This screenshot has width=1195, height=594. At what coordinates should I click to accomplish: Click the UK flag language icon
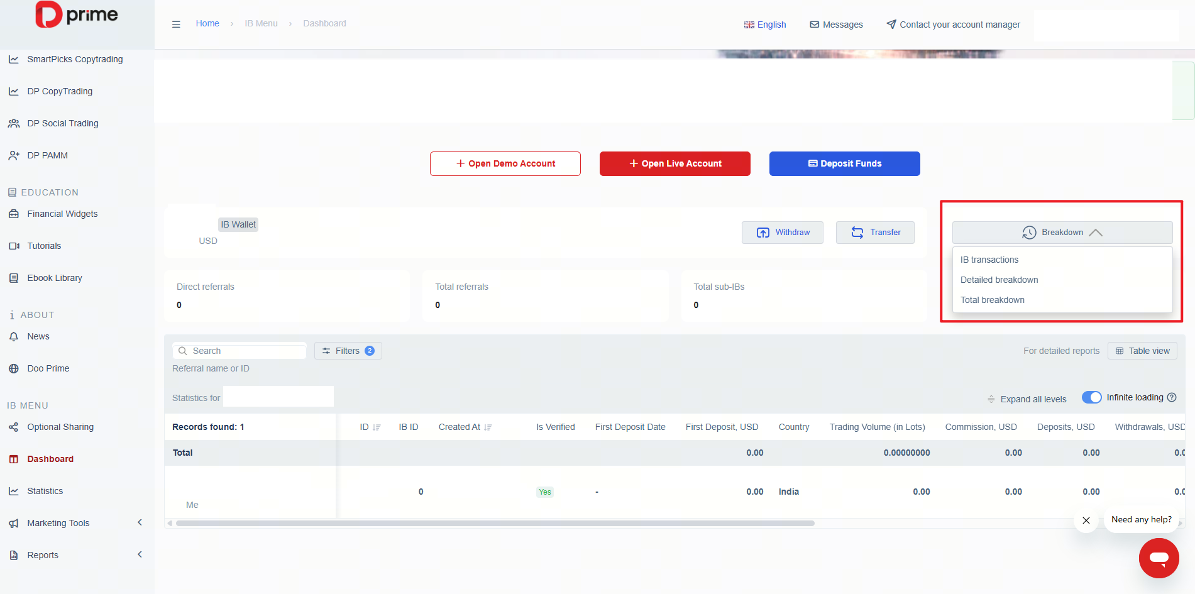coord(749,25)
